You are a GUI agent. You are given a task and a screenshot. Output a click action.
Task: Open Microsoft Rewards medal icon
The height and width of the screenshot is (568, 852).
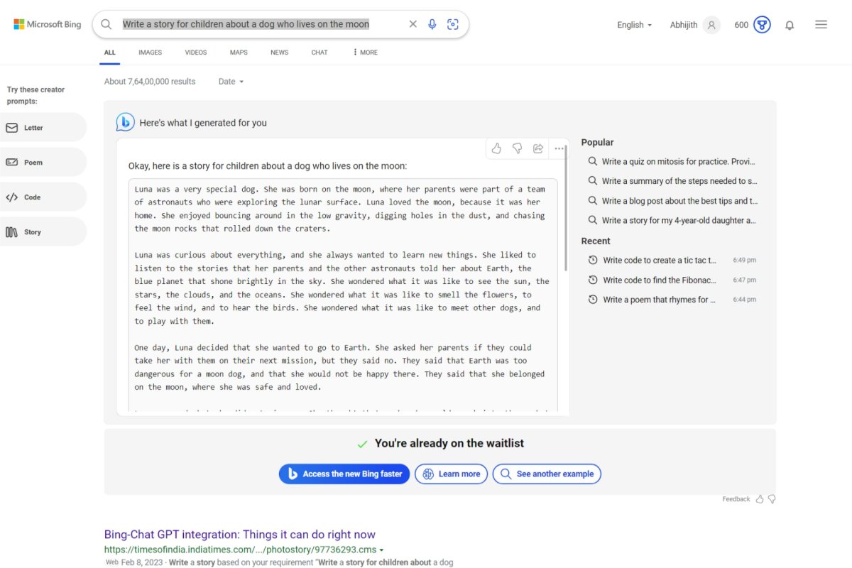click(762, 25)
